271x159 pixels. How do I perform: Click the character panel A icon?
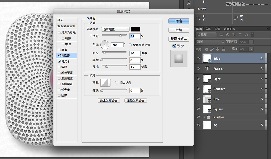coord(189,3)
